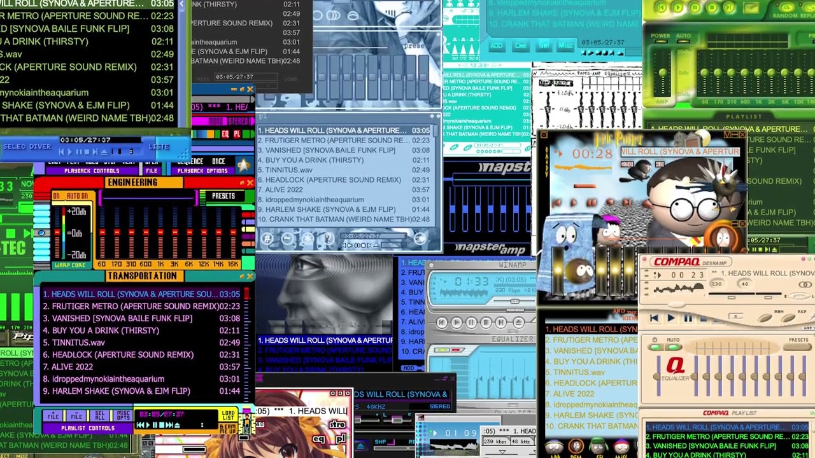This screenshot has height=458, width=815.
Task: Select '3. VANISHED' in the Compaq playlist
Action: (728, 446)
